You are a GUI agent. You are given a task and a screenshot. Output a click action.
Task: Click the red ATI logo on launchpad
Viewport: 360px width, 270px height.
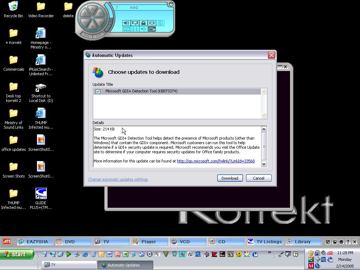7,242
